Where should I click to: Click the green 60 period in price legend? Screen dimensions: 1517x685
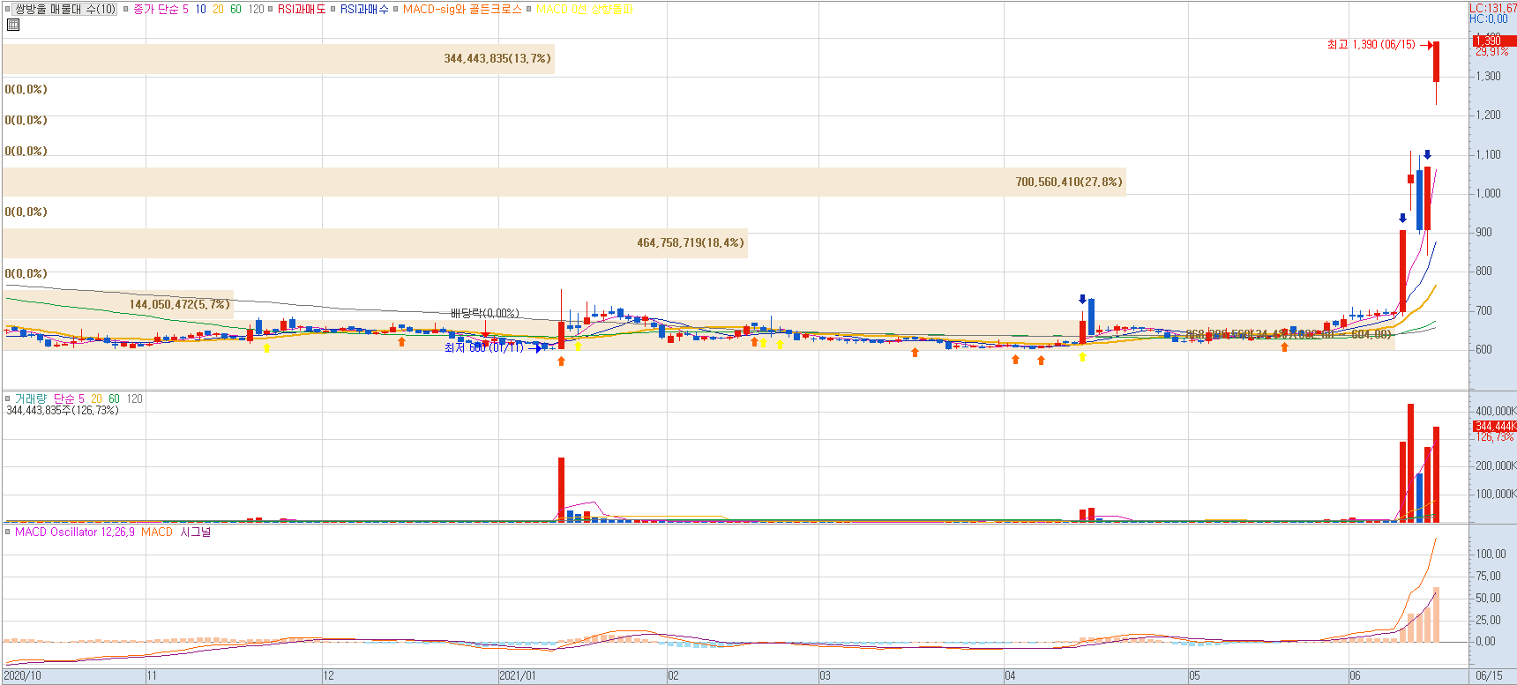coord(235,9)
